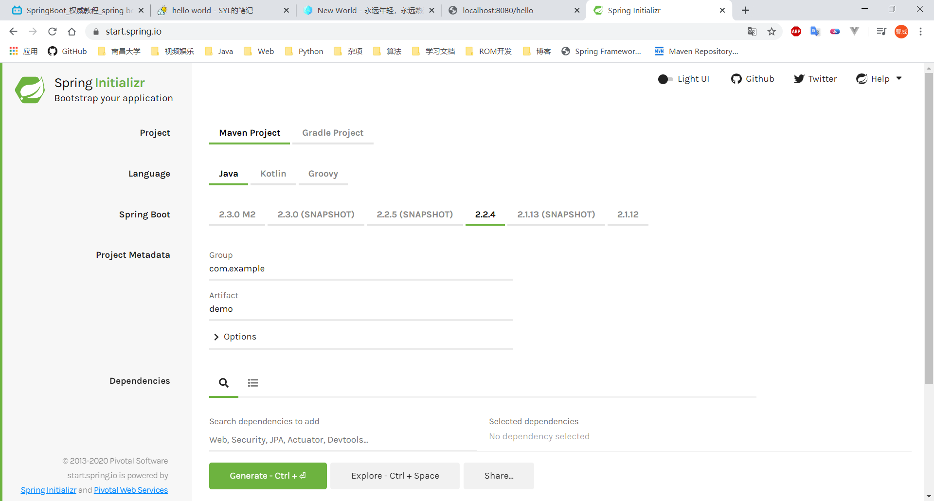Open the Chrome profile avatar
The image size is (934, 501).
click(901, 32)
